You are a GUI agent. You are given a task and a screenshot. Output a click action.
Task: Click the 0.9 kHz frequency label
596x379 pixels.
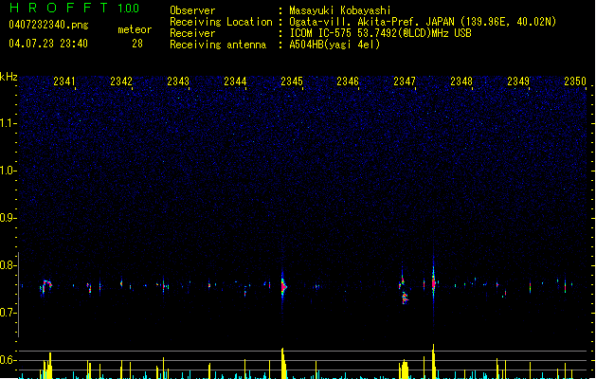tap(8, 218)
